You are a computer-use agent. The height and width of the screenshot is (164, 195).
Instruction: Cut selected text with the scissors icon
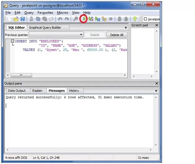coord(31,19)
